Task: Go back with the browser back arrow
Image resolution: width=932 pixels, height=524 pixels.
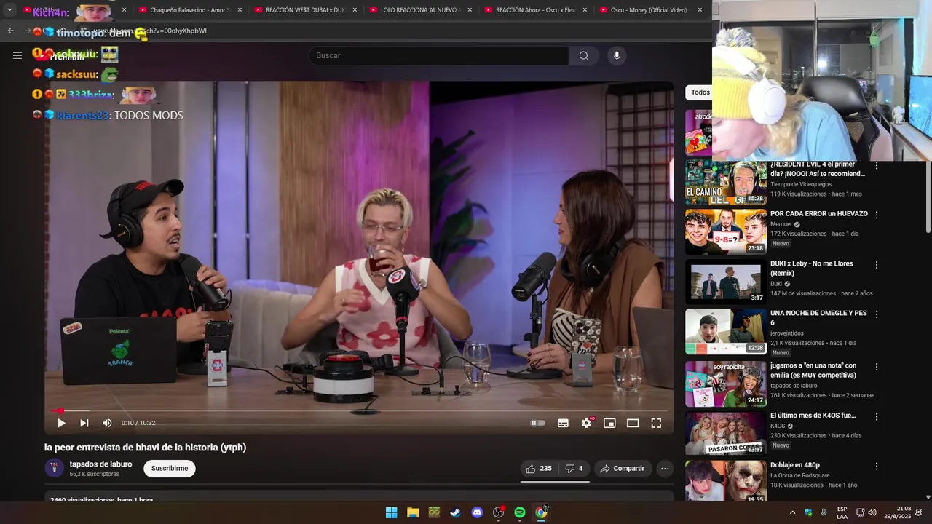Action: pyautogui.click(x=11, y=31)
